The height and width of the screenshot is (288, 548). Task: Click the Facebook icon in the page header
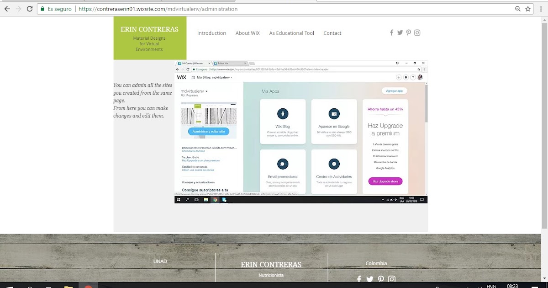[x=391, y=32]
